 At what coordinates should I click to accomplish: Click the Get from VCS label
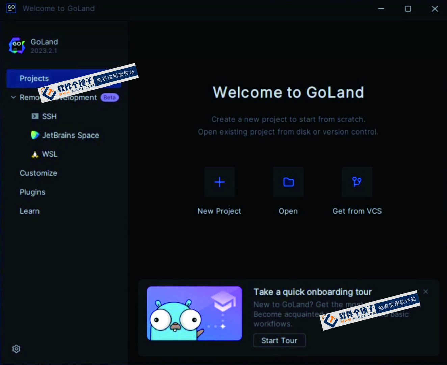point(357,211)
